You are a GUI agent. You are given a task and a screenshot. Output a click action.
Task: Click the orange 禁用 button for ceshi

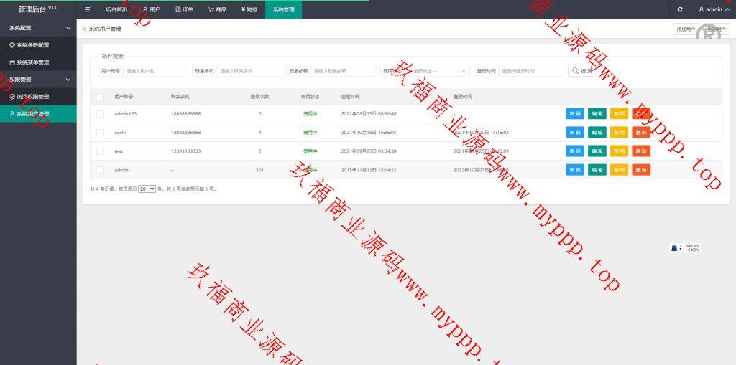pos(619,133)
